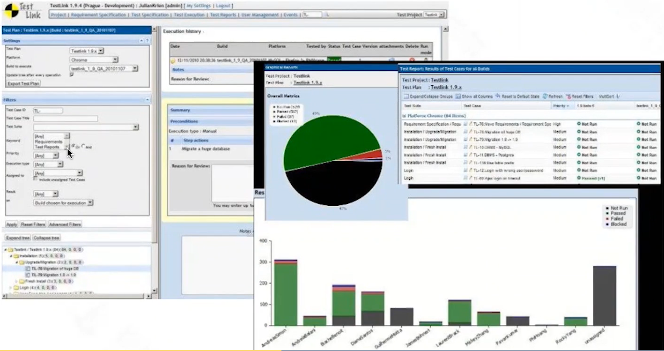The width and height of the screenshot is (664, 351).
Task: Click the edit pencil icon for TL-79 report row
Action: [471, 140]
